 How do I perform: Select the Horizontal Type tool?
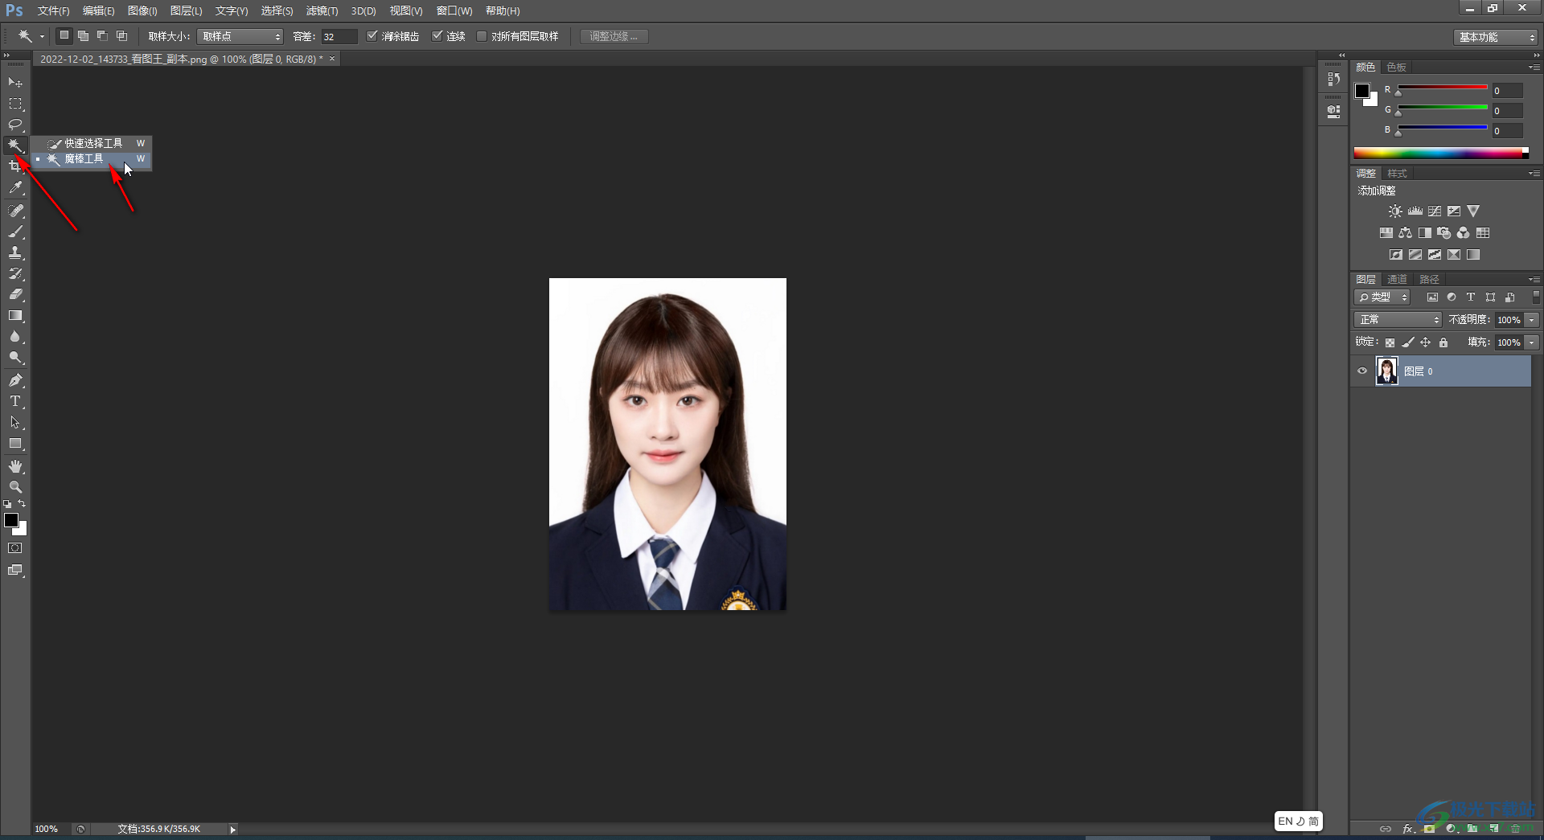15,401
